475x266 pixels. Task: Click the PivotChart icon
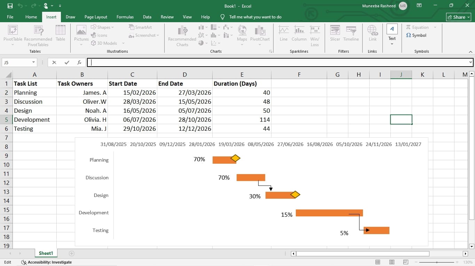[260, 30]
